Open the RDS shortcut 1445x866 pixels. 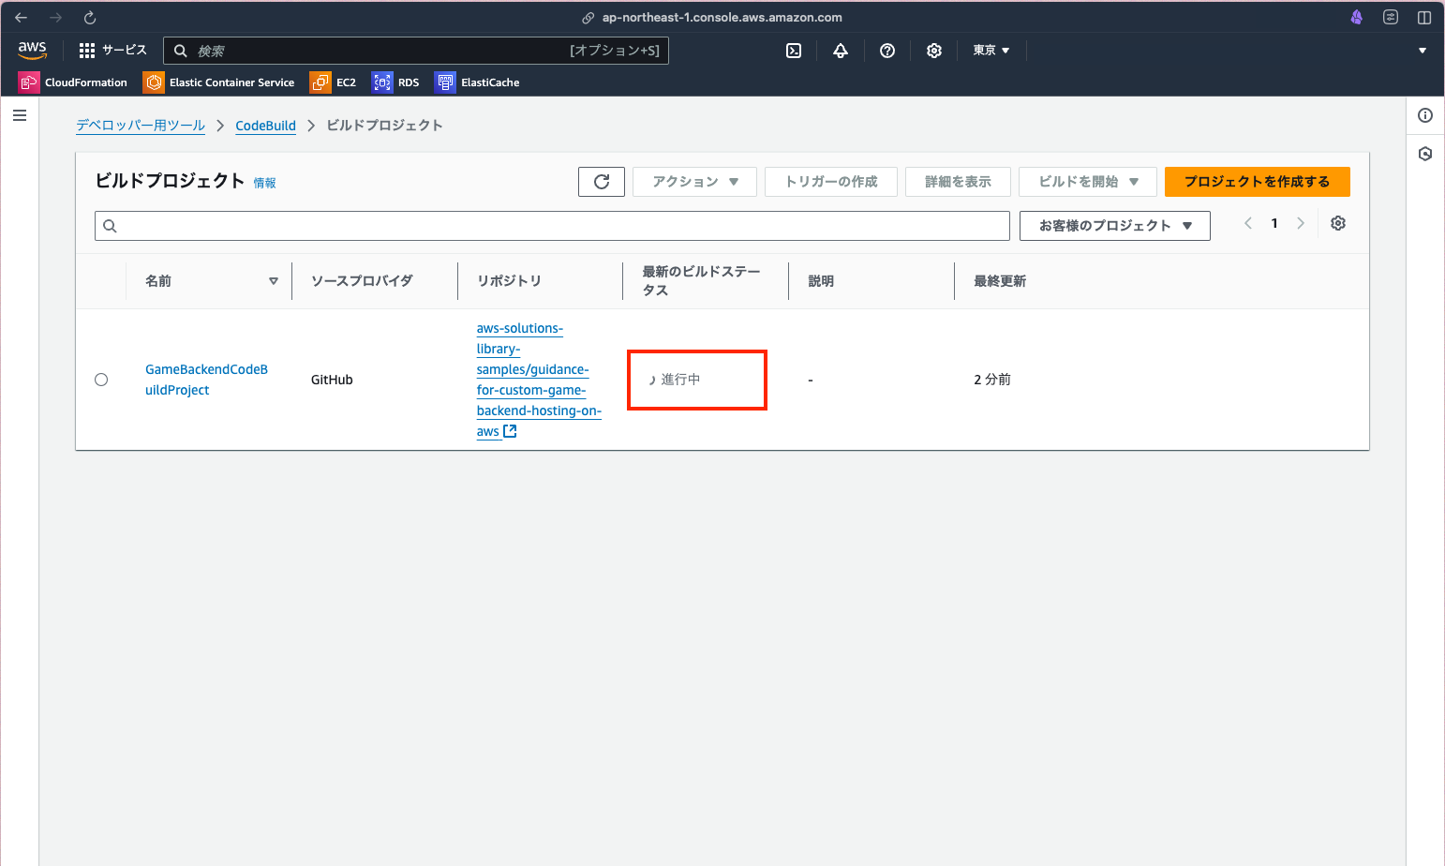click(395, 82)
